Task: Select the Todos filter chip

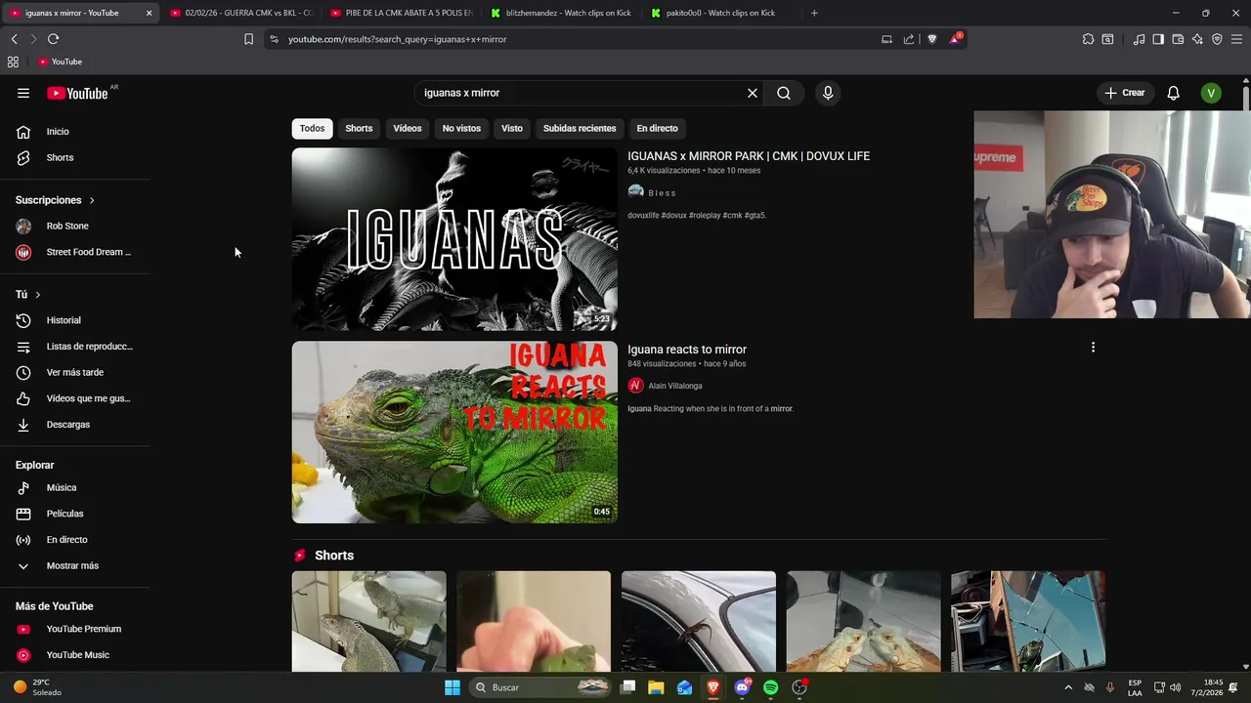Action: point(312,128)
